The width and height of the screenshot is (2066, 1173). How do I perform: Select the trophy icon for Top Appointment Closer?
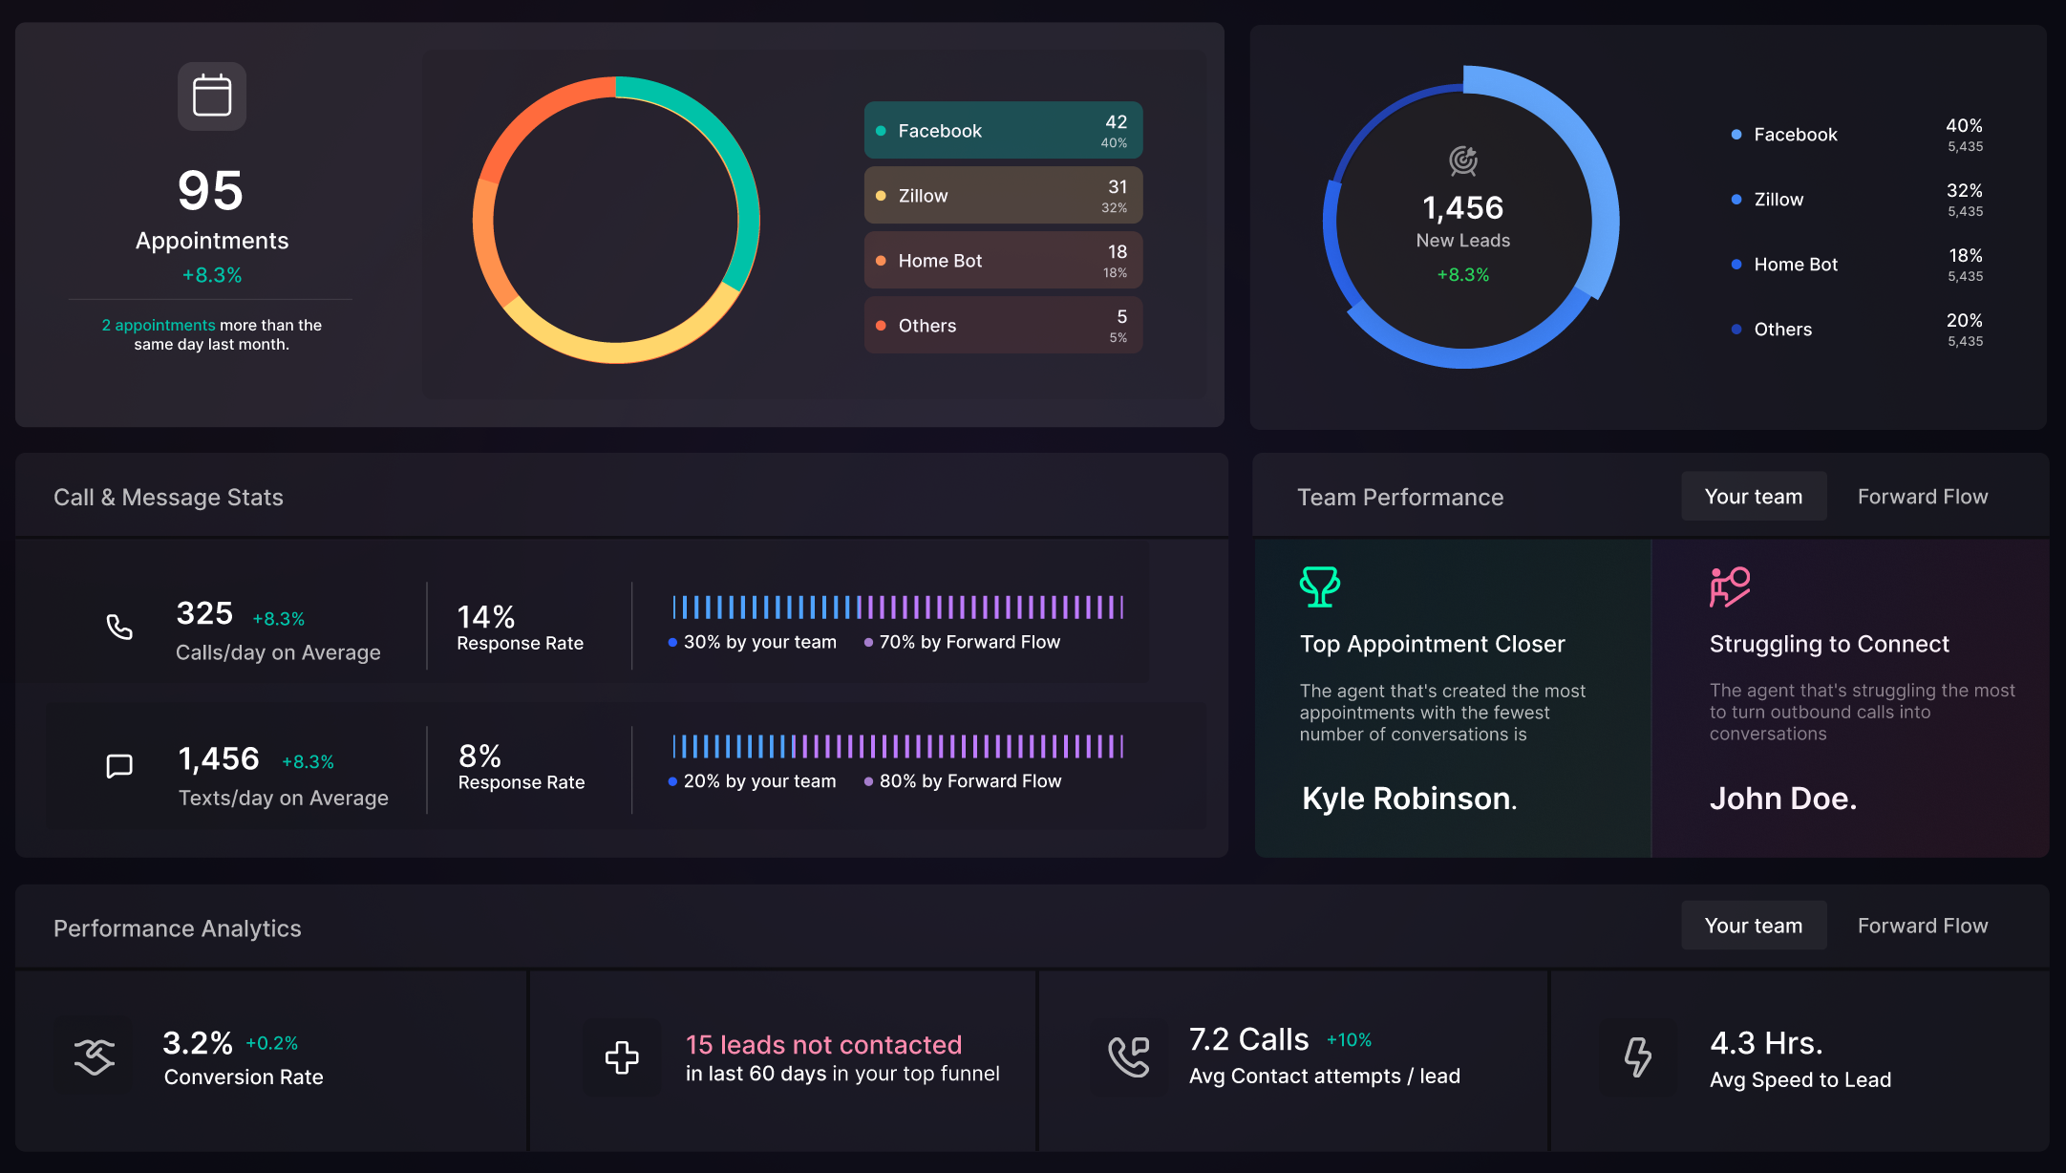1319,587
